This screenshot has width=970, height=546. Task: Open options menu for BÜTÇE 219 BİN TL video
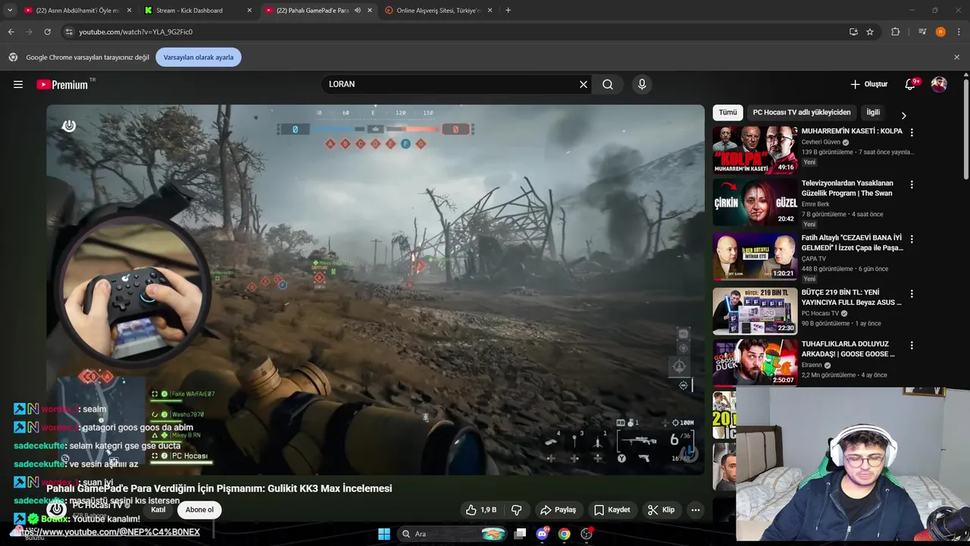[x=912, y=293]
